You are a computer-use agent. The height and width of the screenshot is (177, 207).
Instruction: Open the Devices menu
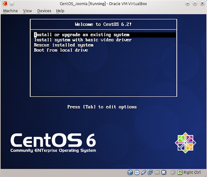tap(44, 11)
